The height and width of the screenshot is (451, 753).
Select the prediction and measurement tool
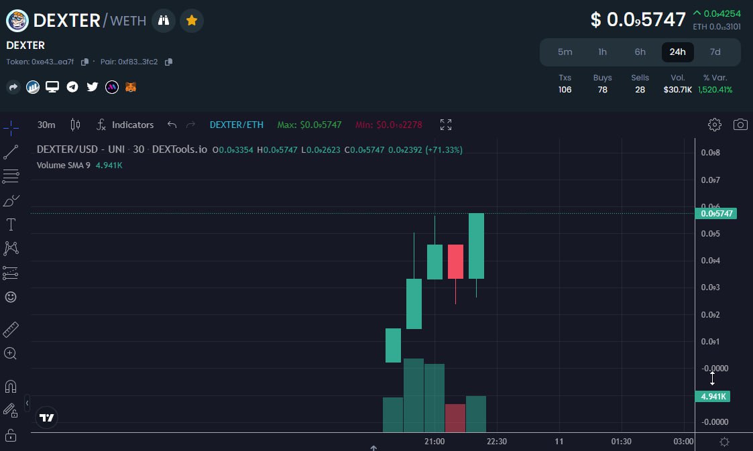click(11, 273)
